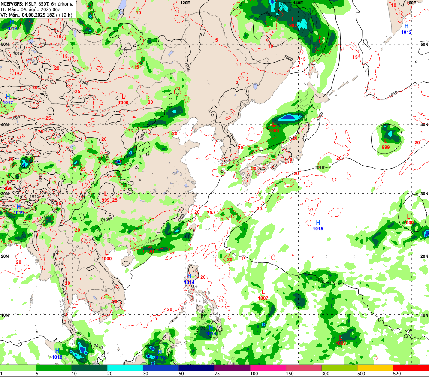
Task: Click the low pressure label 'L 1009'
Action: click(x=408, y=220)
